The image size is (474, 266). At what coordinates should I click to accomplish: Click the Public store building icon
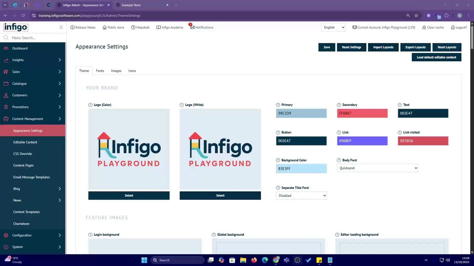pyautogui.click(x=104, y=27)
